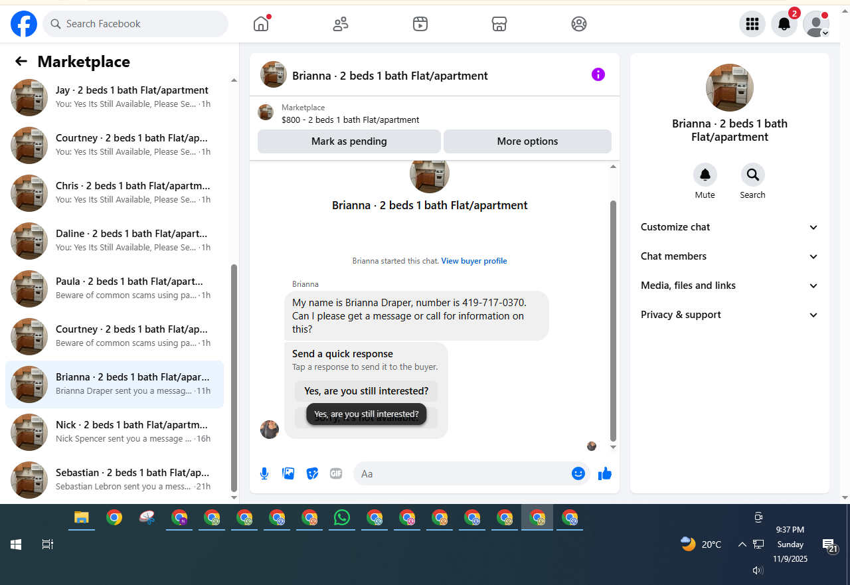Screen dimensions: 850x585
Task: Open the Marketplace storefront icon in top bar
Action: 499,24
